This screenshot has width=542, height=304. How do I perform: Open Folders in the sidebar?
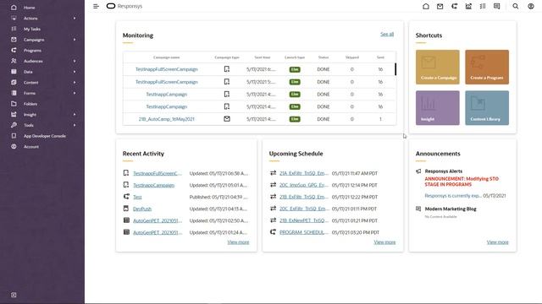pos(30,104)
